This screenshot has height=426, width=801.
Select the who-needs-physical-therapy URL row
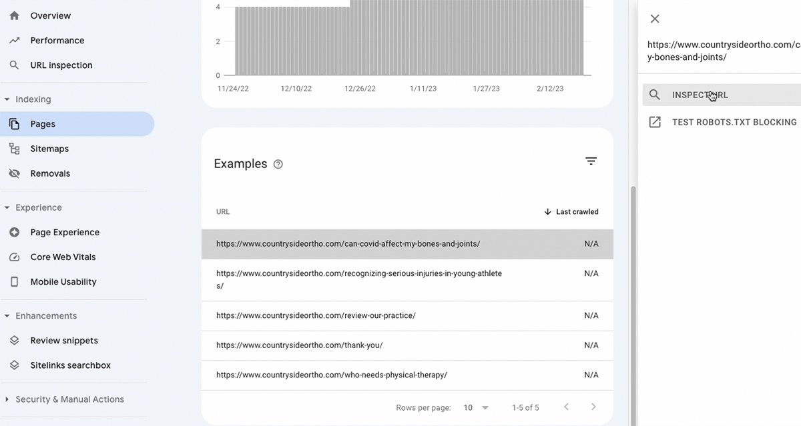point(331,375)
